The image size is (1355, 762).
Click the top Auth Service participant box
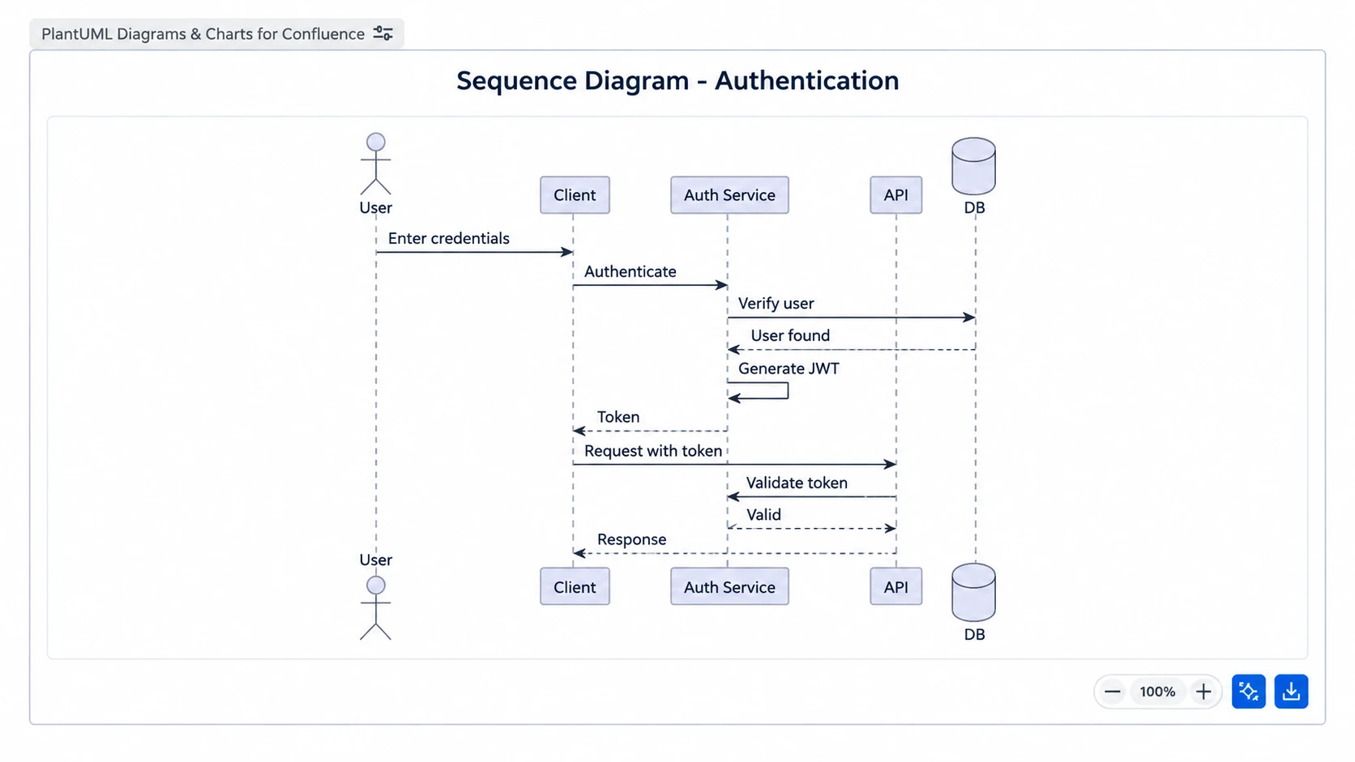point(729,195)
